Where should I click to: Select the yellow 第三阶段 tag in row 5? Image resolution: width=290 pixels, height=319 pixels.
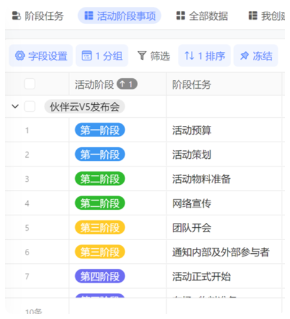[x=100, y=227]
